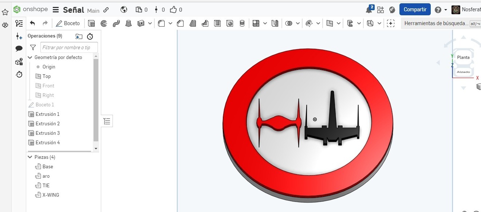The width and height of the screenshot is (481, 212).
Task: Click the add folder icon beside Operaciones
Action: point(79,36)
